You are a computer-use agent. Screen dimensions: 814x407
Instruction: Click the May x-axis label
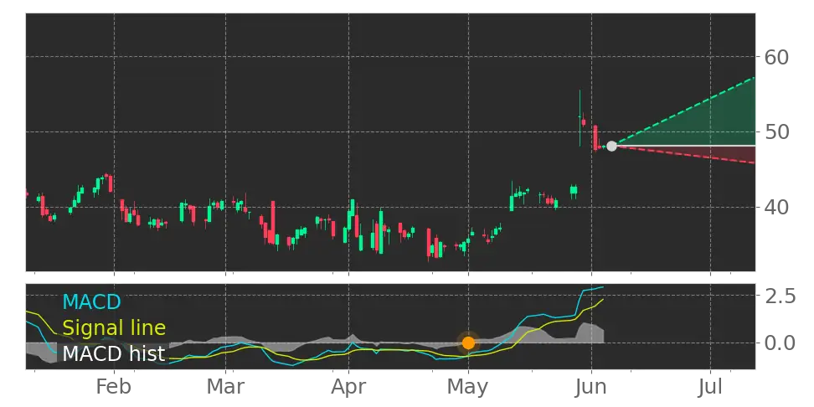468,387
